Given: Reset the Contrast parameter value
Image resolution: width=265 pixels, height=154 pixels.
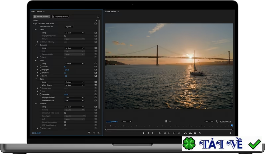Looking at the screenshot, I should pyautogui.click(x=96, y=67).
